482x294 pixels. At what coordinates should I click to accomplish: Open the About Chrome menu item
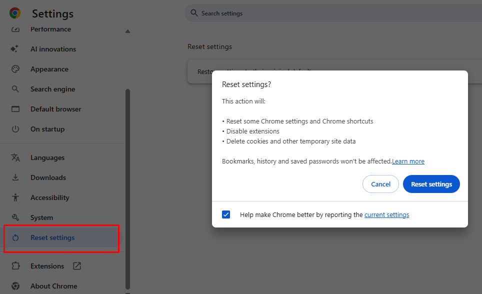53,286
